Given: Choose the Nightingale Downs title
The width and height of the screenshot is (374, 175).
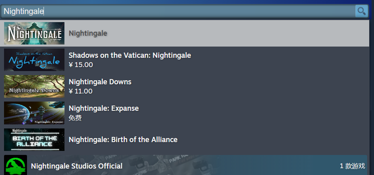Looking at the screenshot, I should pos(100,82).
